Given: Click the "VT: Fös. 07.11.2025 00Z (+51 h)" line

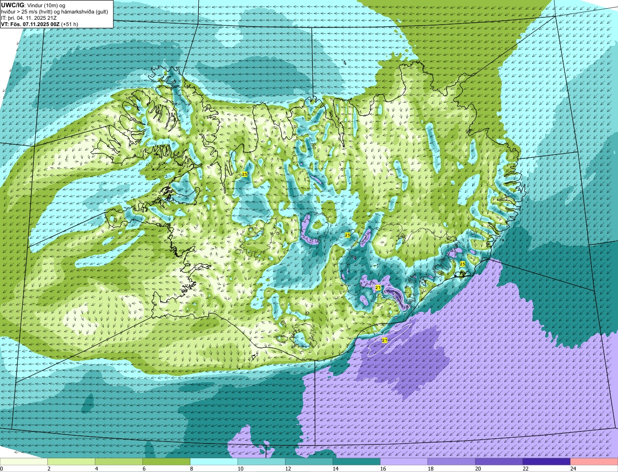Looking at the screenshot, I should click(40, 24).
